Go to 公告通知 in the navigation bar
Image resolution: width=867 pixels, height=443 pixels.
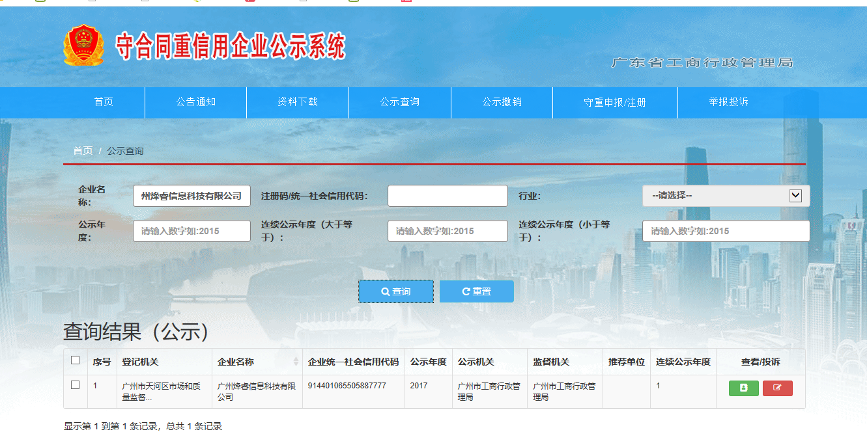pyautogui.click(x=195, y=102)
